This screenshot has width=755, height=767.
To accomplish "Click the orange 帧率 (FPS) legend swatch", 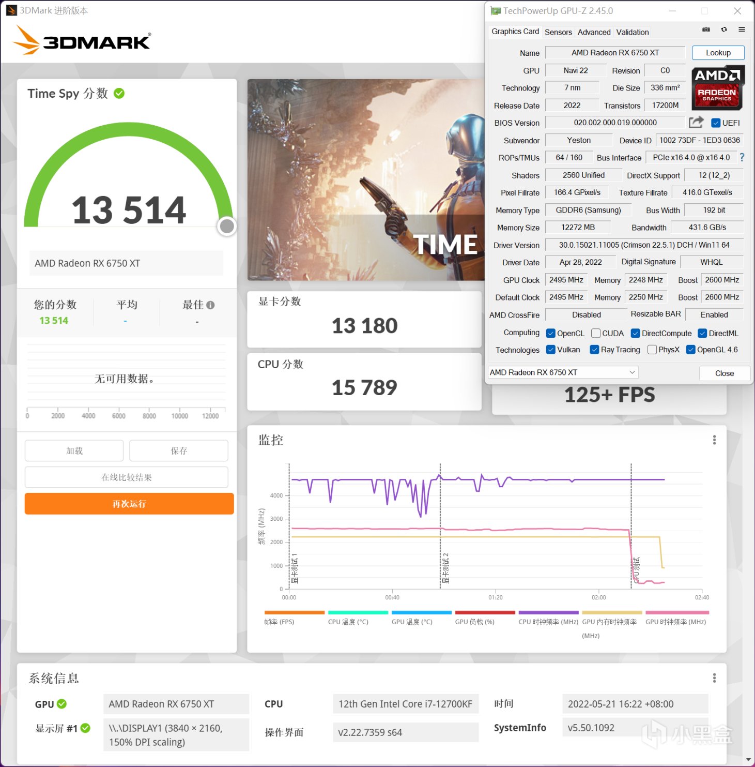I will coord(295,613).
